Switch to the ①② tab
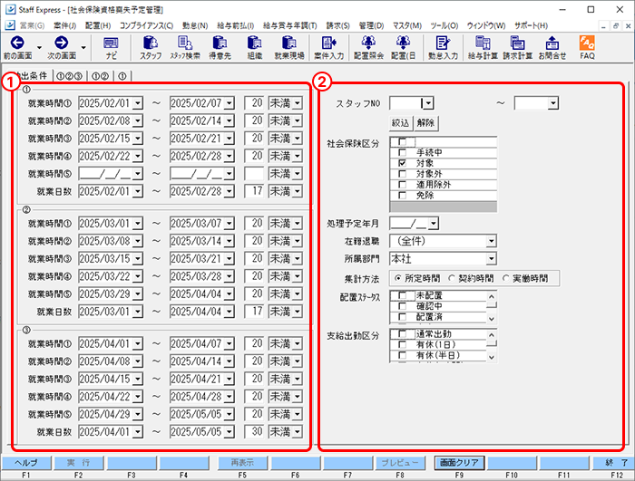This screenshot has width=635, height=481. [100, 76]
